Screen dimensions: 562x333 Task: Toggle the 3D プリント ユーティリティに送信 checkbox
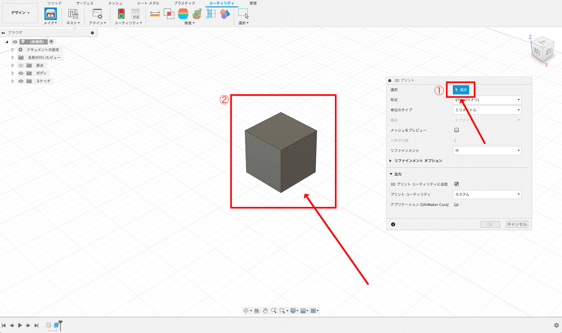point(457,184)
